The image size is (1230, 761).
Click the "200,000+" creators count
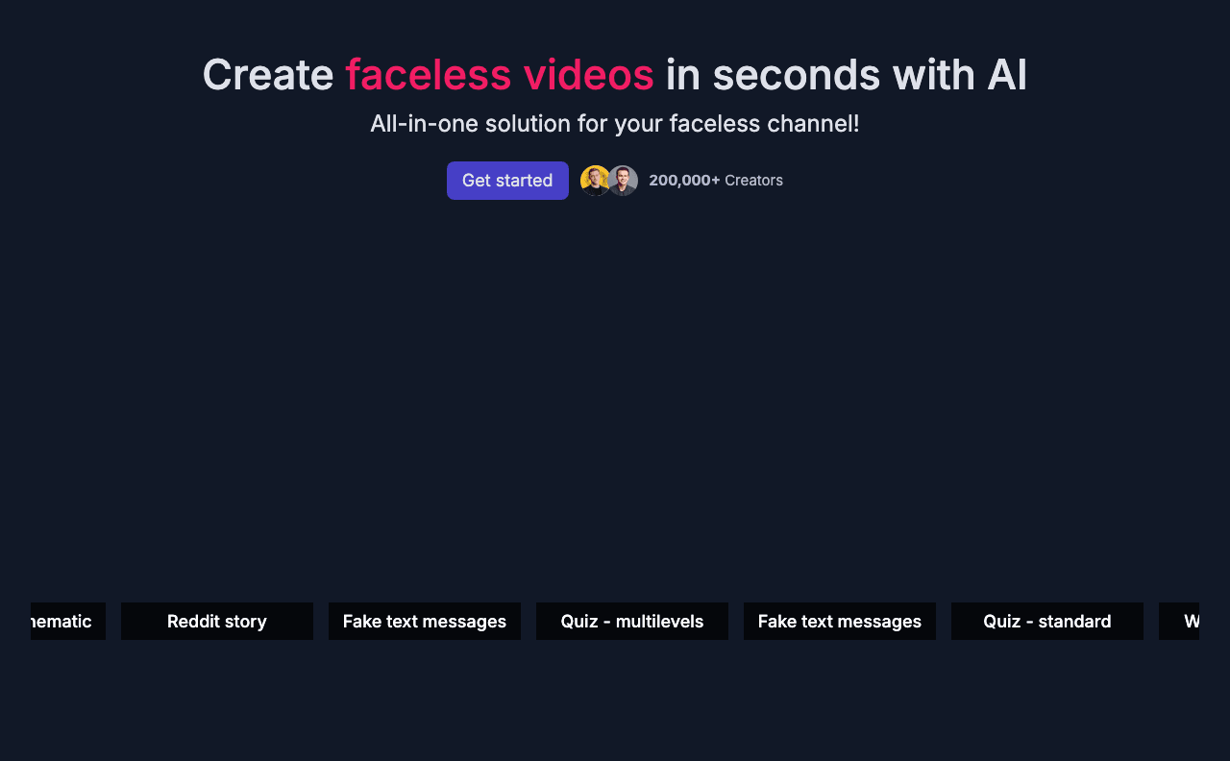click(x=684, y=180)
